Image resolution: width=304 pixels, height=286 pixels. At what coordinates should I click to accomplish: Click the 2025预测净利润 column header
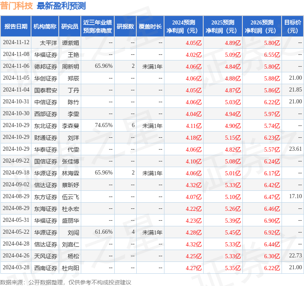pyautogui.click(x=222, y=27)
